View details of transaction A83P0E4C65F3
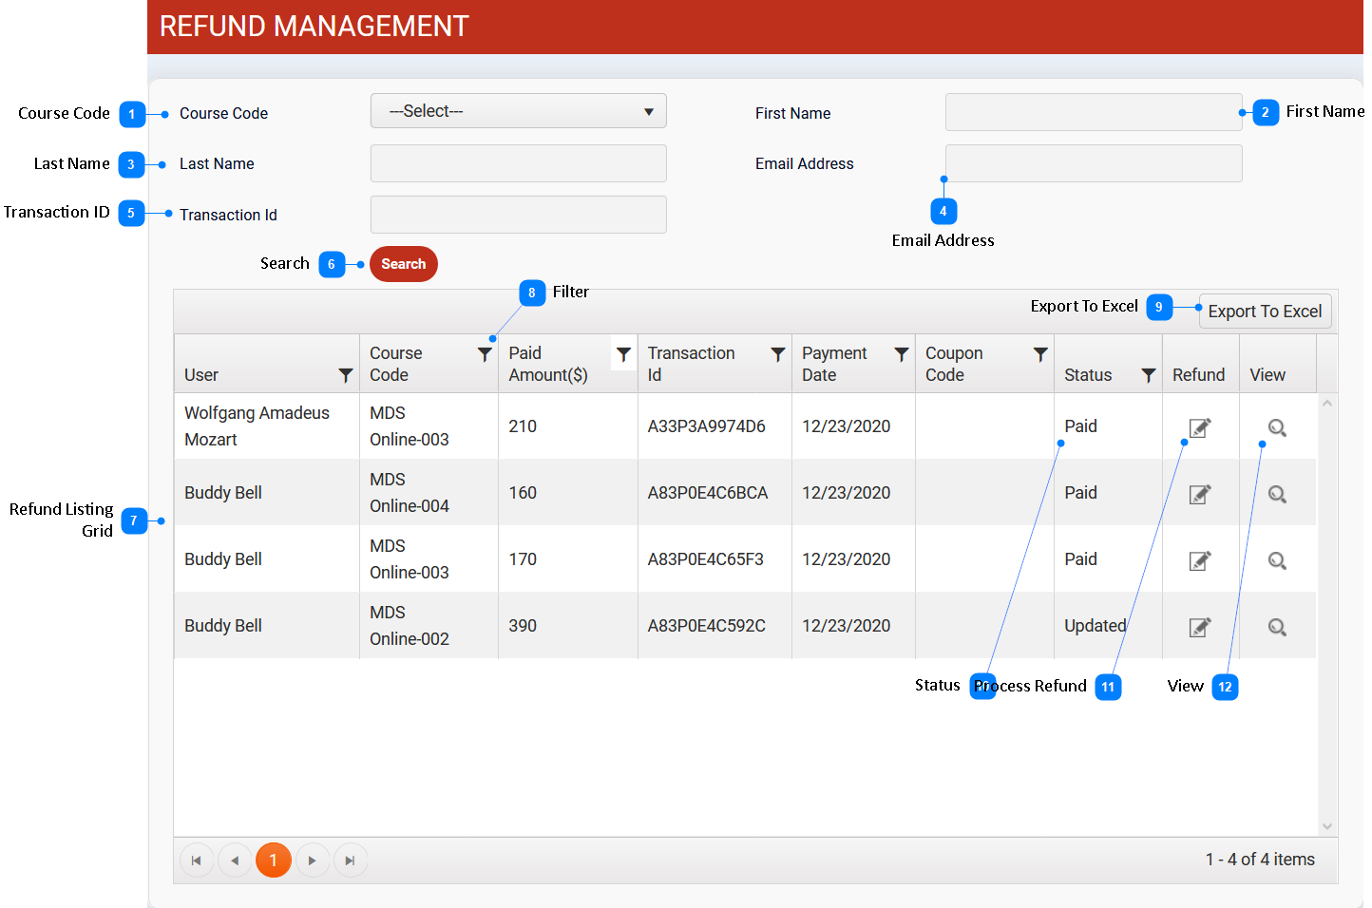Viewport: 1372px width, 908px height. (x=1277, y=561)
